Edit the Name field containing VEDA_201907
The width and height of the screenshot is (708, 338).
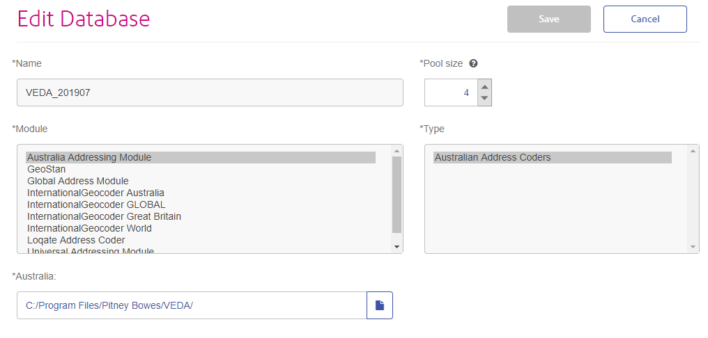[210, 92]
